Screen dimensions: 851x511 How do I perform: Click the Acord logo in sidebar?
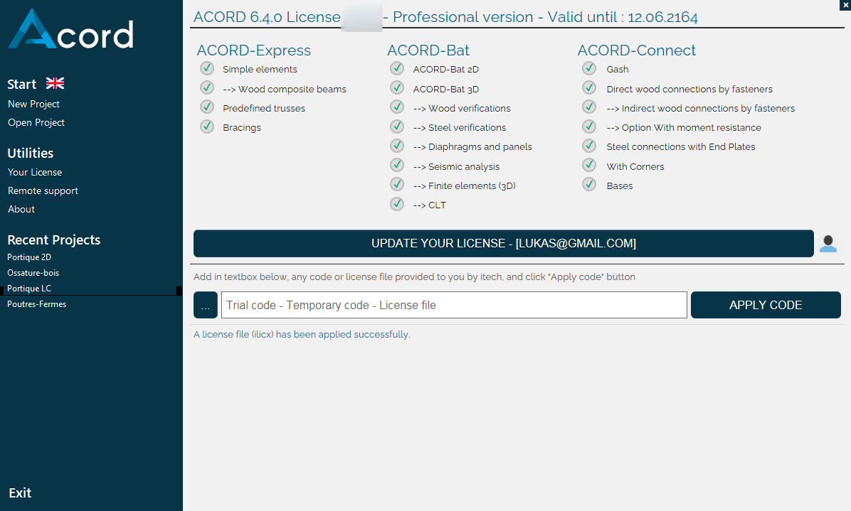(70, 30)
